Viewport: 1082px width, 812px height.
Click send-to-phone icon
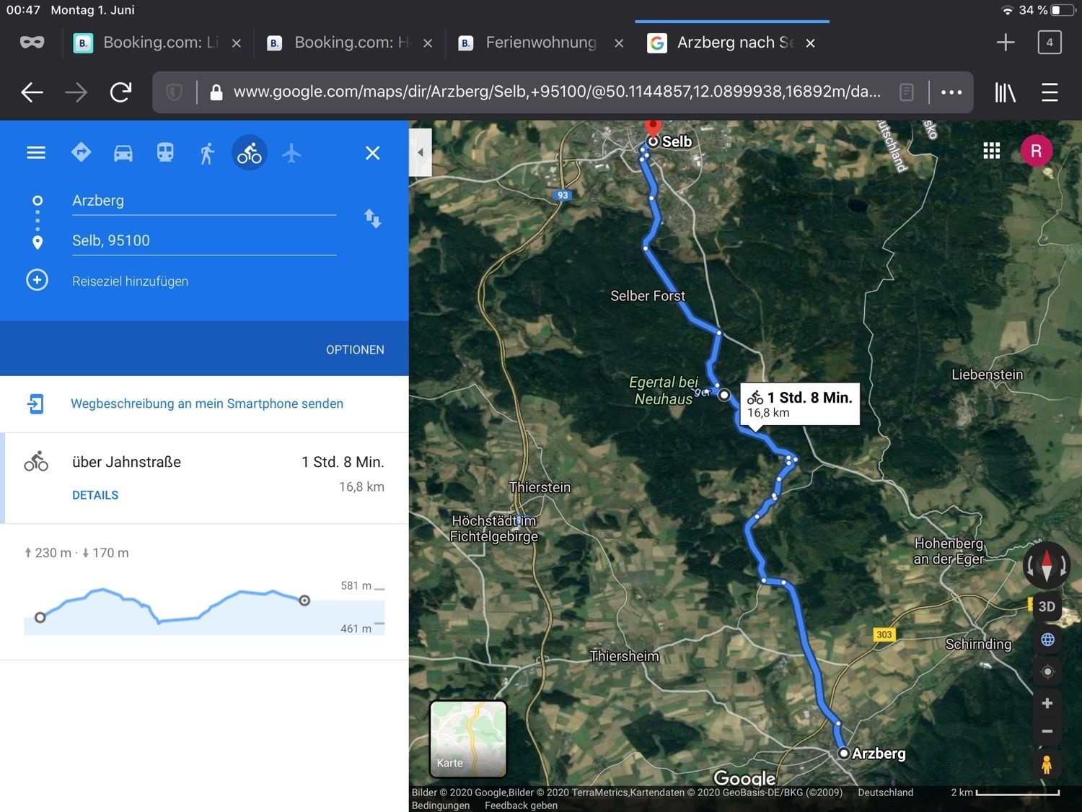(35, 403)
